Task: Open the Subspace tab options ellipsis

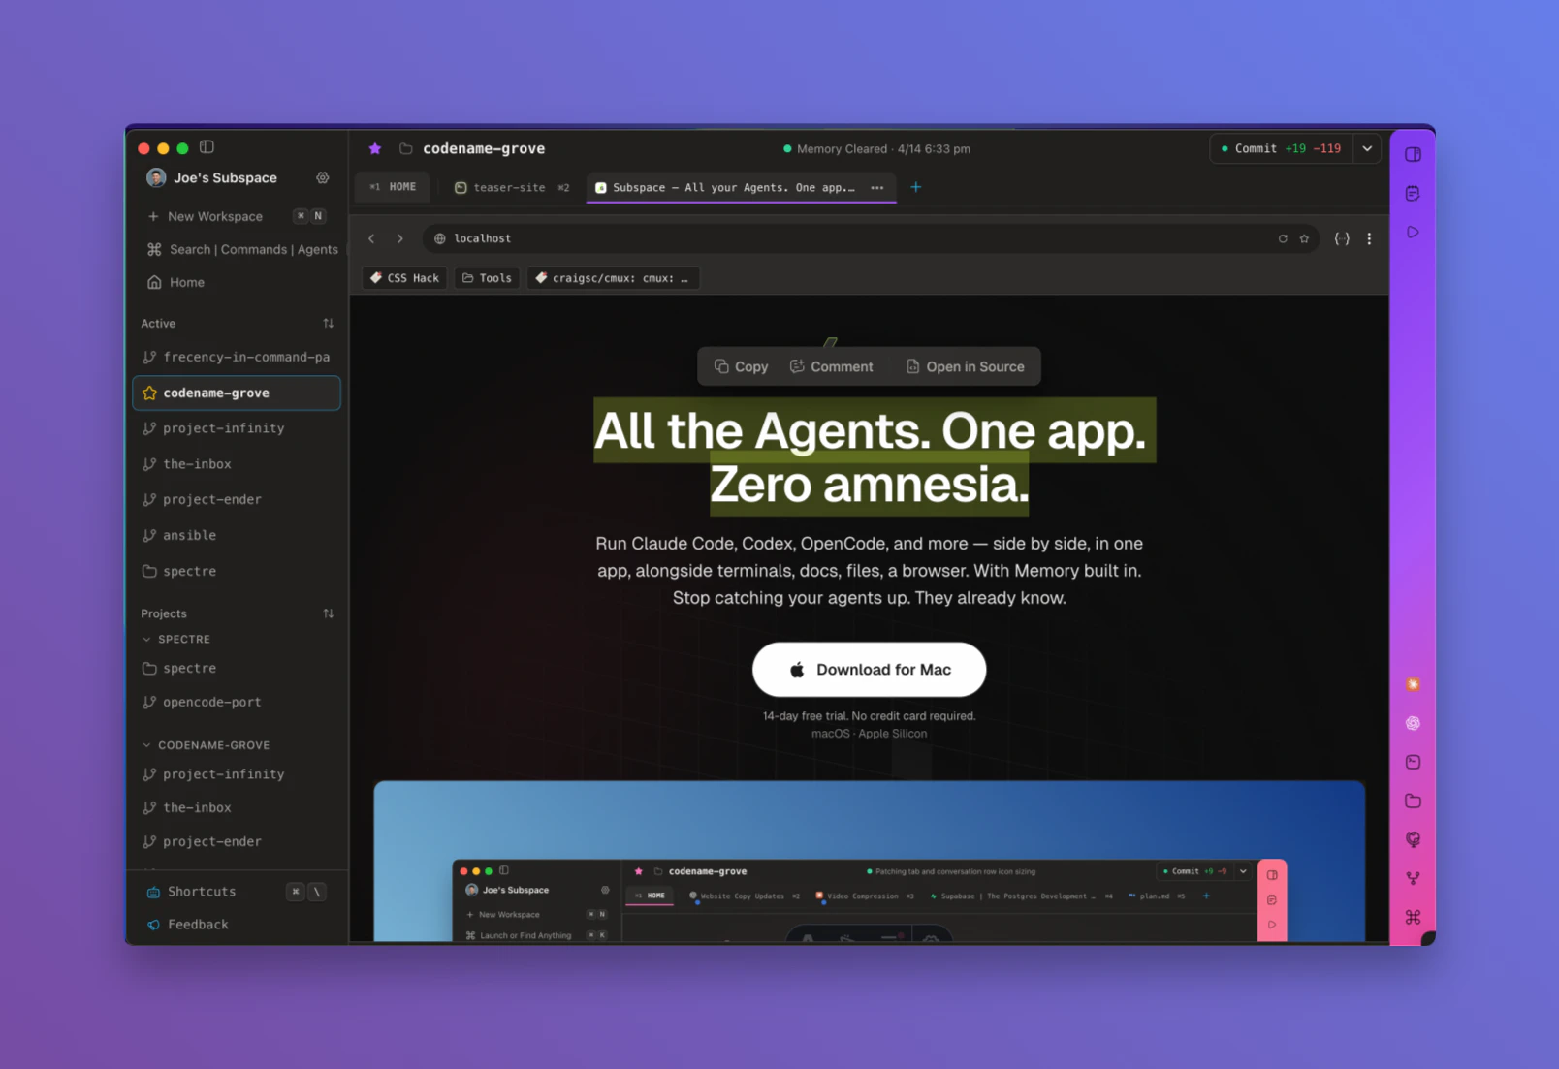Action: pyautogui.click(x=877, y=187)
